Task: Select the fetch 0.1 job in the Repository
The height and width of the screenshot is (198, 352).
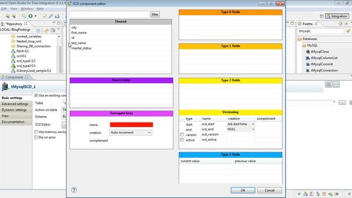Action: click(x=23, y=51)
